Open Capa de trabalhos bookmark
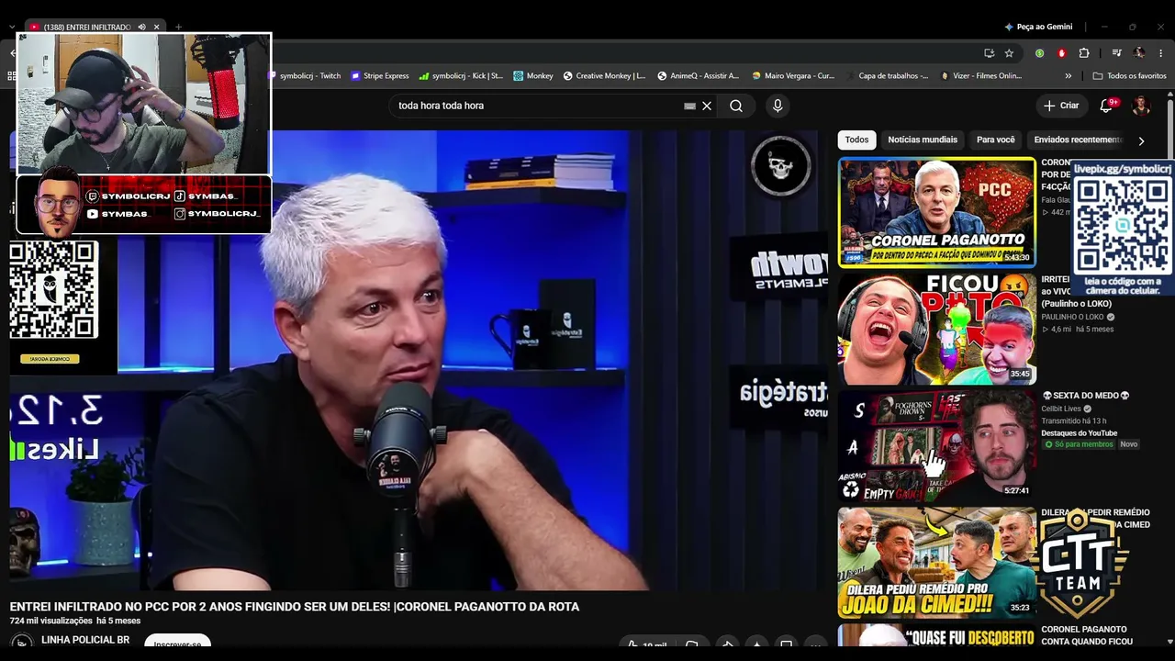Viewport: 1175px width, 661px height. coord(887,76)
